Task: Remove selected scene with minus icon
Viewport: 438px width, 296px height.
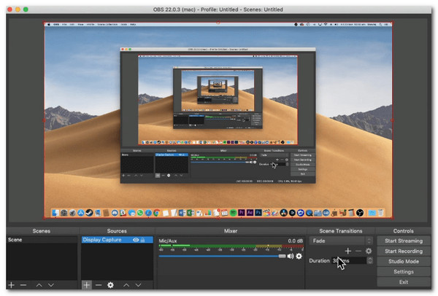Action: (23, 285)
